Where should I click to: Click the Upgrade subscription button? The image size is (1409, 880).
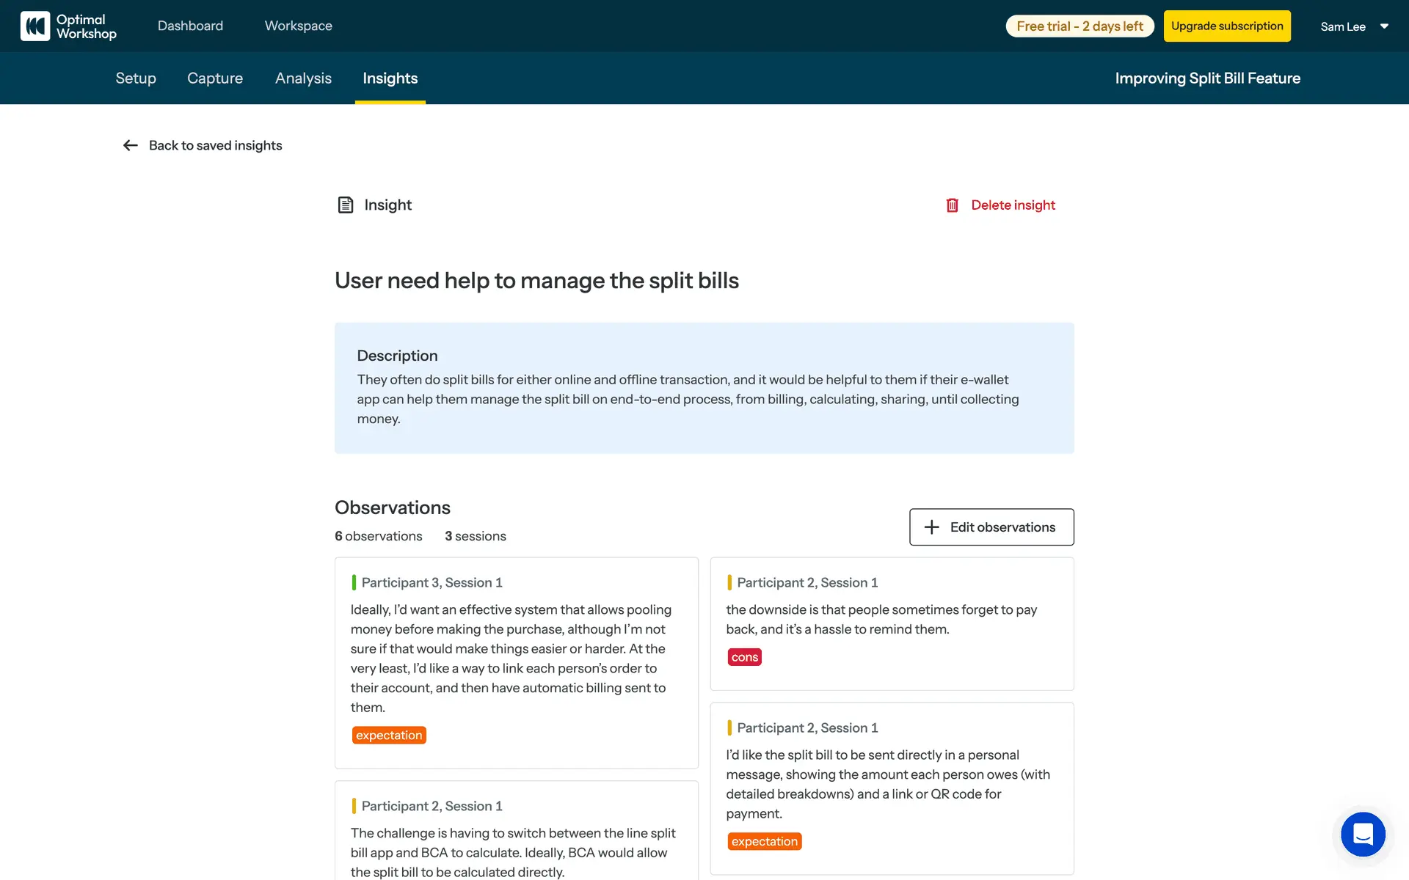1226,26
